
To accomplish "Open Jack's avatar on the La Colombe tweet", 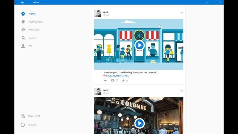I will pyautogui.click(x=98, y=91).
